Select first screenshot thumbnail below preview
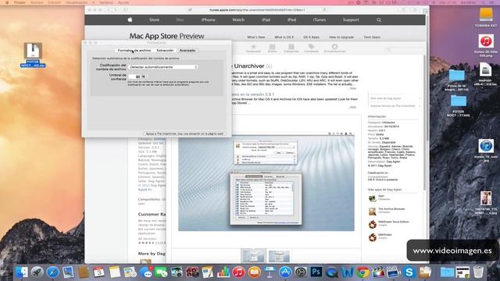The image size is (500, 281). tap(253, 257)
